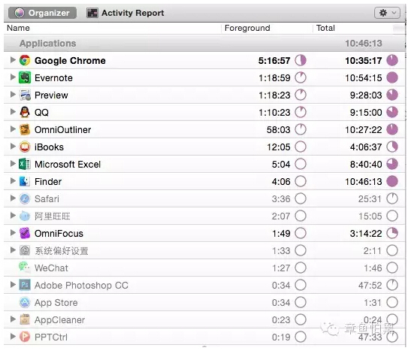Image resolution: width=414 pixels, height=354 pixels.
Task: Click the Evernote elephant icon
Action: 25,77
